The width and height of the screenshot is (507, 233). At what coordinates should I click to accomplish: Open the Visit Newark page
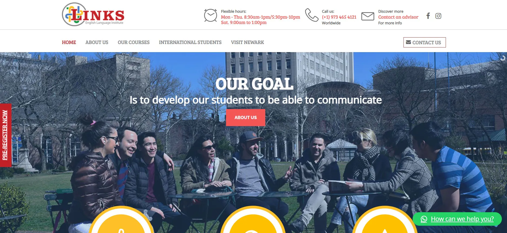click(x=247, y=42)
